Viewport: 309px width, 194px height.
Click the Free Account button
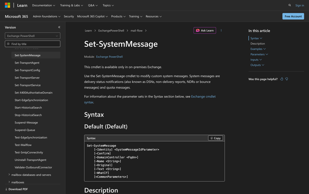[293, 16]
